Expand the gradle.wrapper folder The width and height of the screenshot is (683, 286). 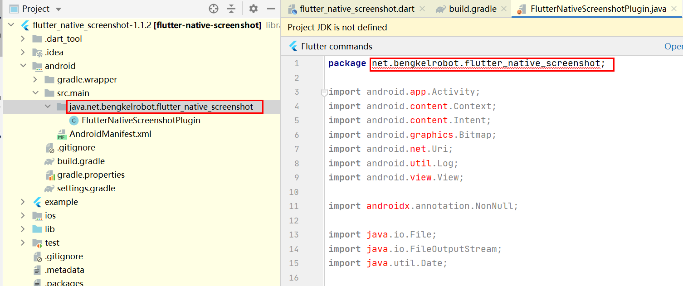[35, 79]
